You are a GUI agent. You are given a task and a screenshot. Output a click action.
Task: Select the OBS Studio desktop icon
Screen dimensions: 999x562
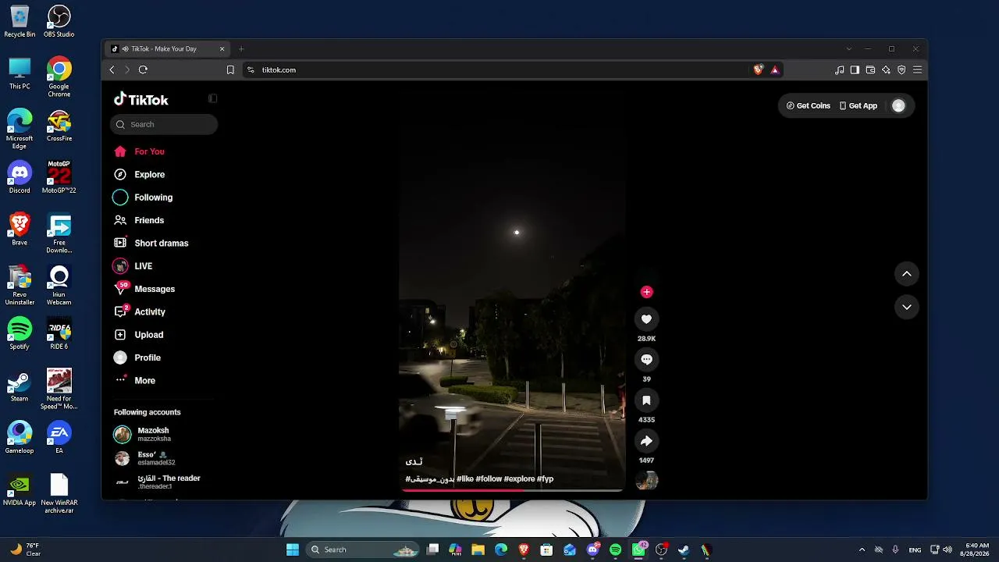59,21
